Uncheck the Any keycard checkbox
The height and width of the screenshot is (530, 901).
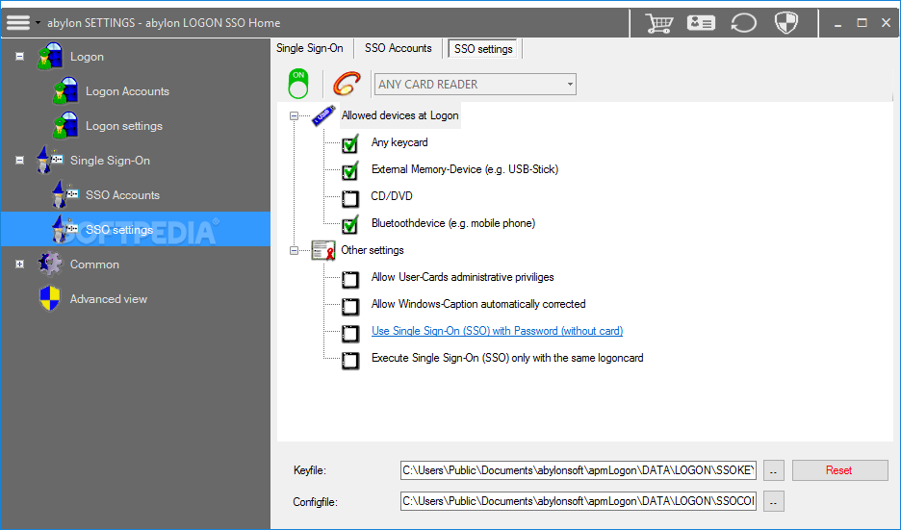[350, 143]
